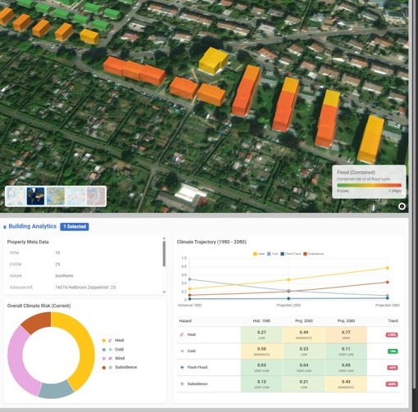Click the Subsidence icon in donut legend
This screenshot has height=412, width=418.
[x=111, y=367]
